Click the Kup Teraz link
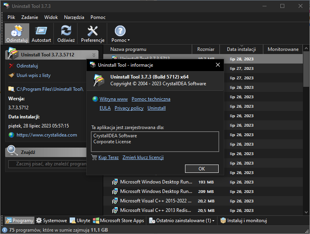 click(x=108, y=157)
